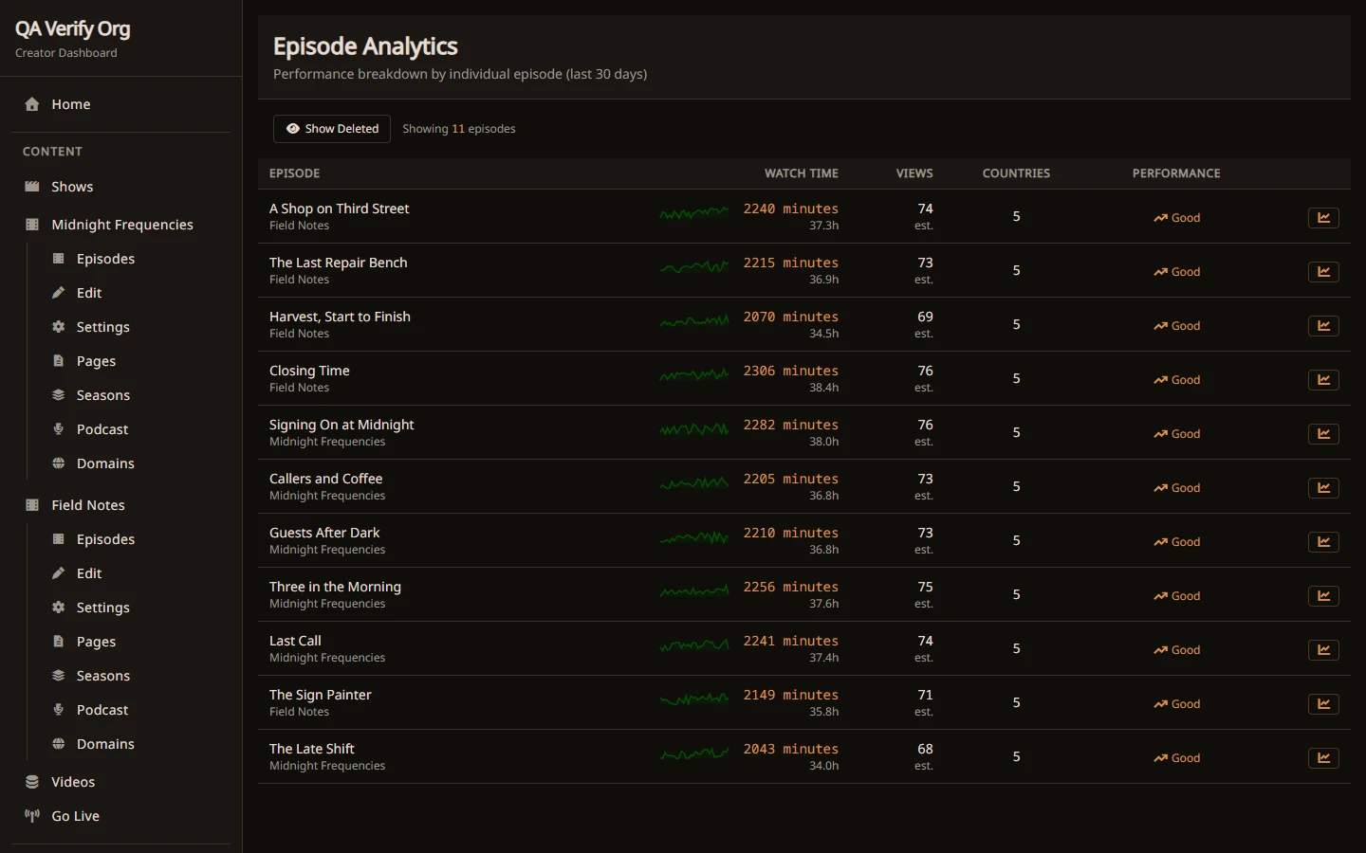This screenshot has height=853, width=1366.
Task: Click the Closing Time sparkline chart
Action: point(694,376)
